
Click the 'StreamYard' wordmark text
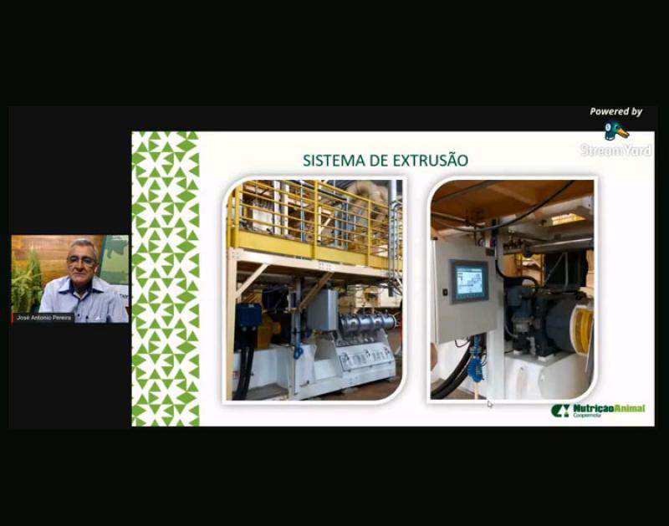point(615,150)
